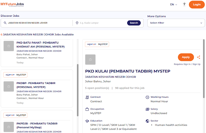Click the Education graduation cap icon
Viewport: 206px width, 133px height.
pyautogui.click(x=87, y=121)
